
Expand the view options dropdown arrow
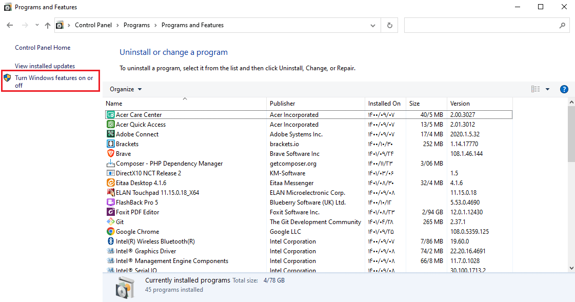tap(547, 89)
